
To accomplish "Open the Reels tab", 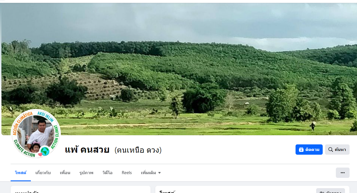I will pyautogui.click(x=127, y=173).
